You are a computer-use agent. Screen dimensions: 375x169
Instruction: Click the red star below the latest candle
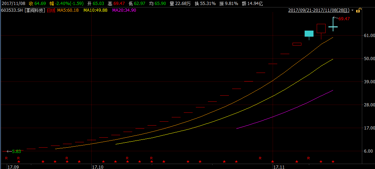(x=333, y=162)
